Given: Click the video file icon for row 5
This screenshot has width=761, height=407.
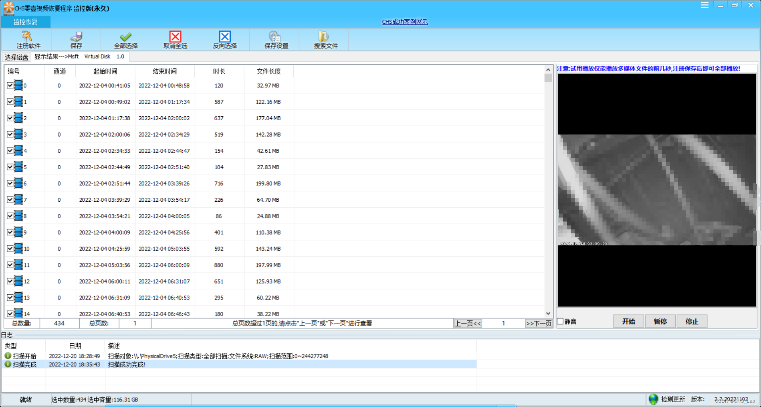Looking at the screenshot, I should 18,167.
